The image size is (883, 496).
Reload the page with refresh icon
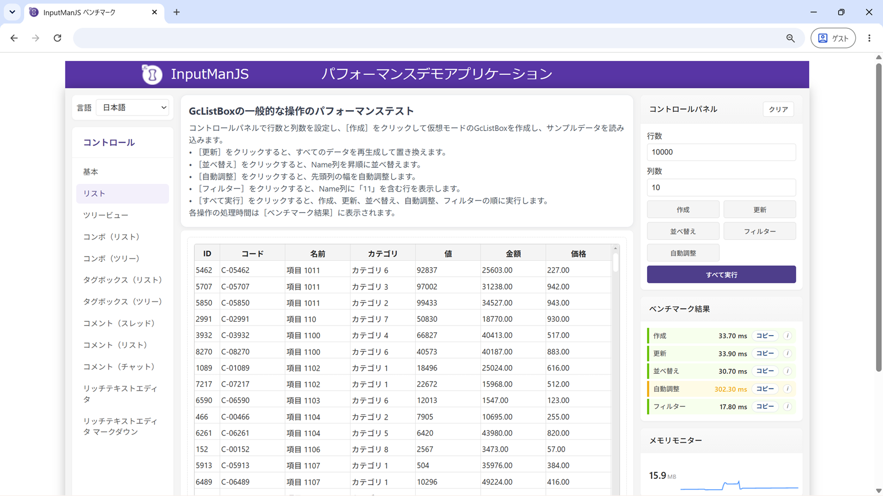(x=57, y=38)
